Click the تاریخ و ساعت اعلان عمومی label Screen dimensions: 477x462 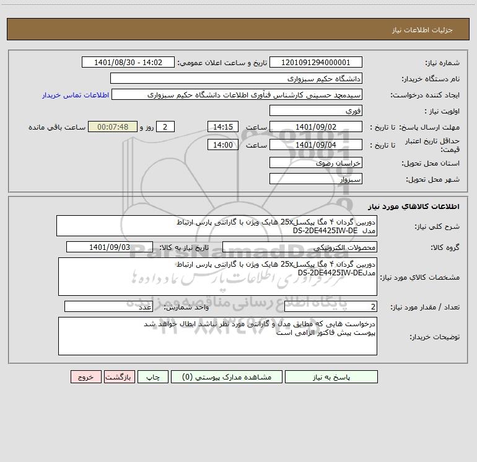[x=222, y=63]
